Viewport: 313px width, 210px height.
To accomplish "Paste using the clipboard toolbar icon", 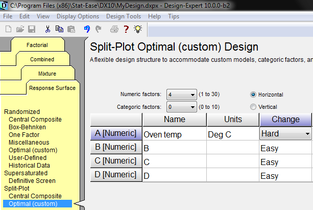I will pyautogui.click(x=71, y=29).
